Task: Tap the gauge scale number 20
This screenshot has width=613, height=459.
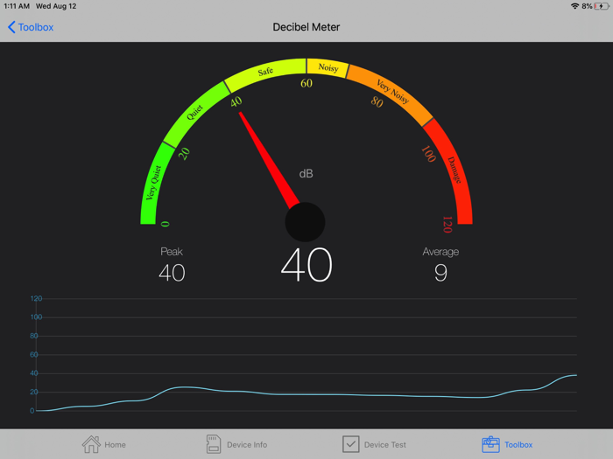Action: tap(184, 153)
